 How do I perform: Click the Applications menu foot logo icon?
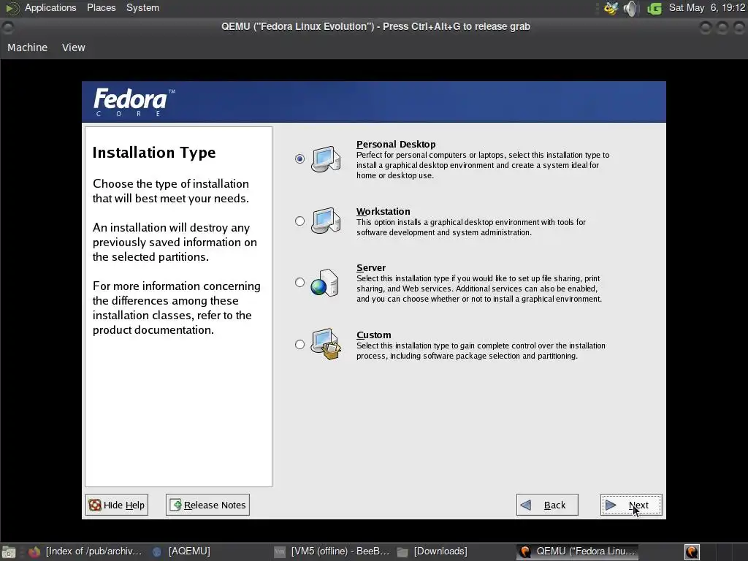pyautogui.click(x=12, y=8)
